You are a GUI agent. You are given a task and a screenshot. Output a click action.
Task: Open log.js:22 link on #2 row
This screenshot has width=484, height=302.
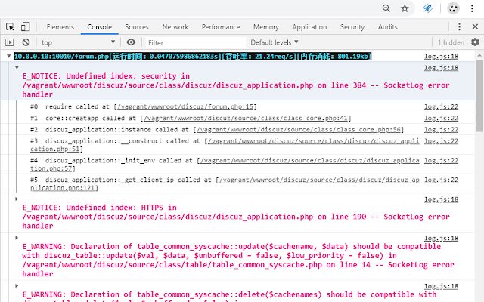coord(441,129)
